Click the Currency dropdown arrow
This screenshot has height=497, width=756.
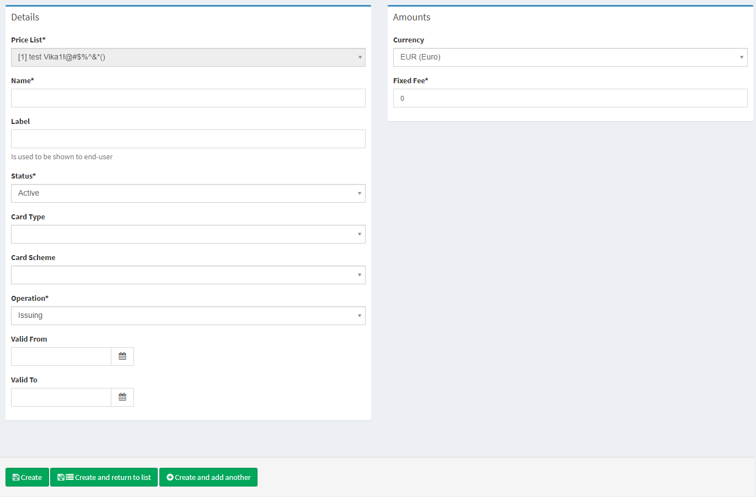pyautogui.click(x=742, y=57)
